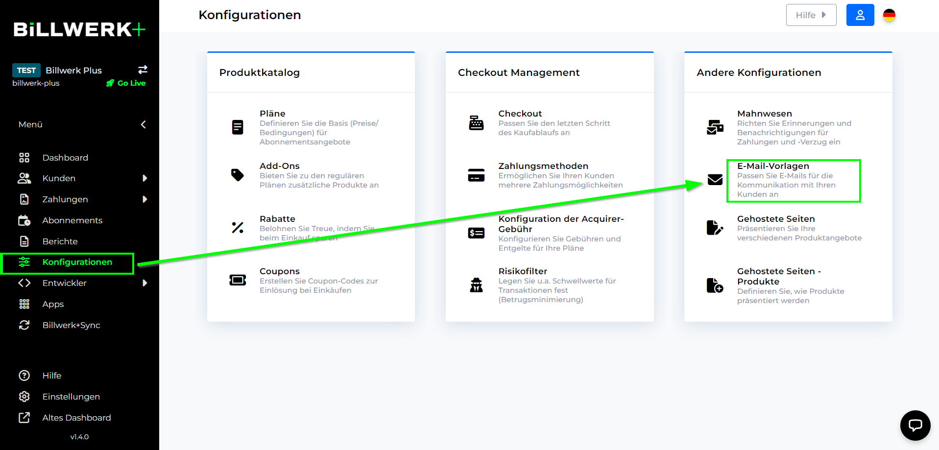This screenshot has height=450, width=939.
Task: Expand the Zahlungen submenu arrow
Action: 144,199
